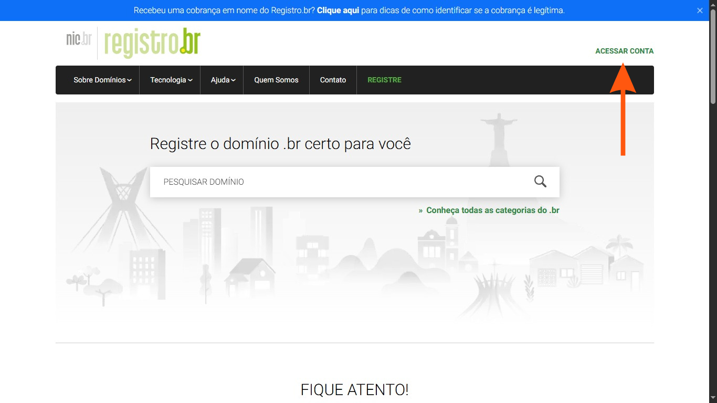Expand the Sobre Domínios dropdown menu

(x=102, y=80)
